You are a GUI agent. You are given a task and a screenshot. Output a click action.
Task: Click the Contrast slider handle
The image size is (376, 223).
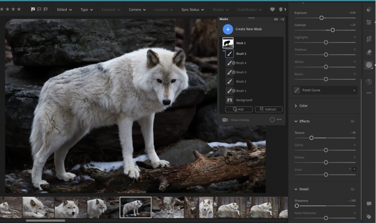[333, 30]
